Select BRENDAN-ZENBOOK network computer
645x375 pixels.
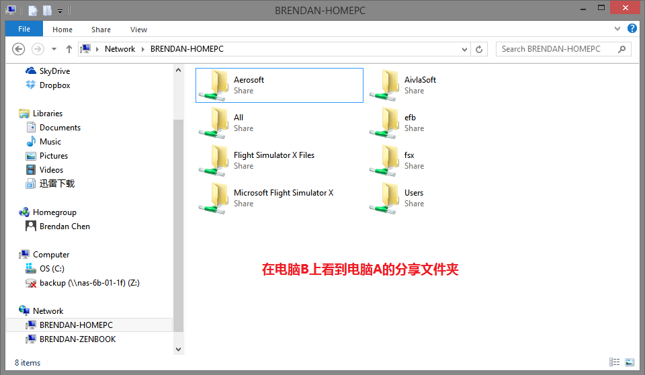(71, 339)
